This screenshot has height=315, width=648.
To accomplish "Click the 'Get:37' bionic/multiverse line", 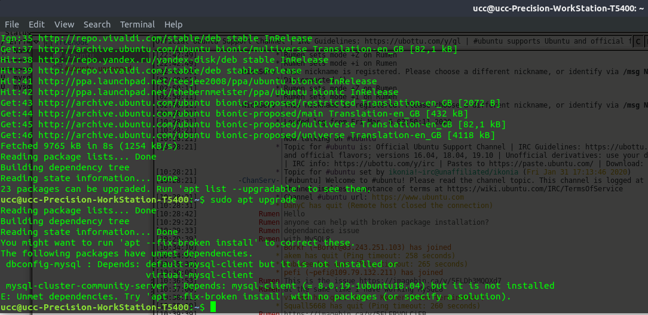I will tap(229, 49).
